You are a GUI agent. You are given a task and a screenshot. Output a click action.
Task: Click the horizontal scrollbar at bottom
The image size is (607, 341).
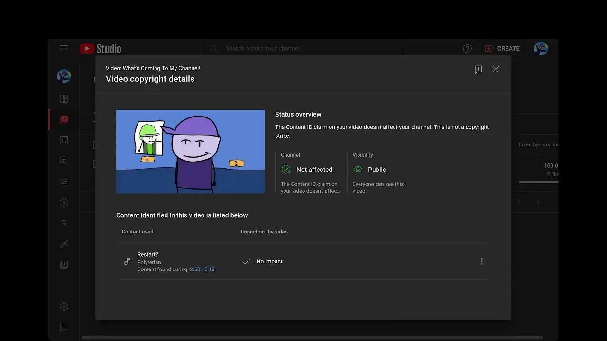pos(312,338)
